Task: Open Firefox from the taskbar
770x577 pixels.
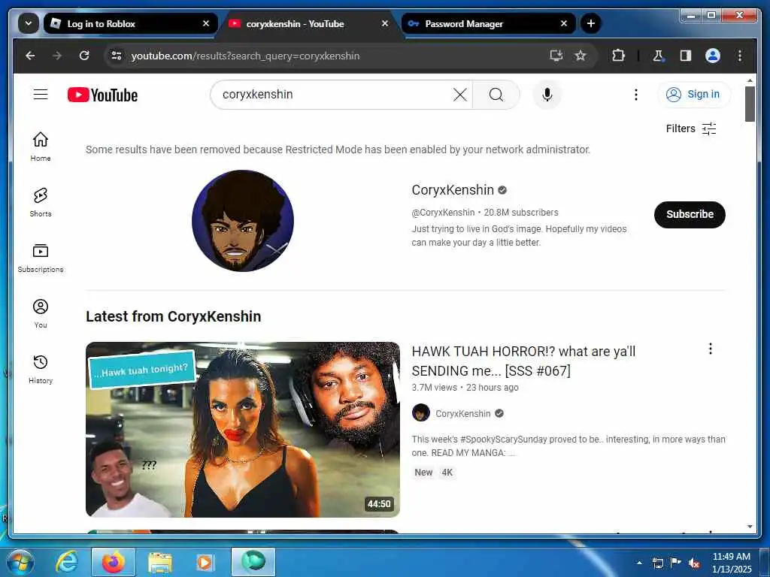Action: click(x=113, y=562)
